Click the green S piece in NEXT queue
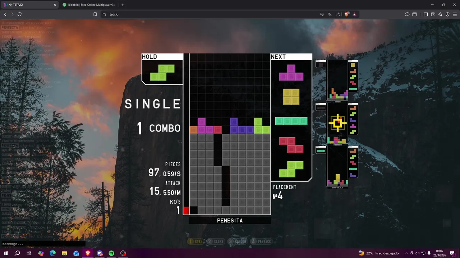This screenshot has height=258, width=460. pyautogui.click(x=291, y=169)
